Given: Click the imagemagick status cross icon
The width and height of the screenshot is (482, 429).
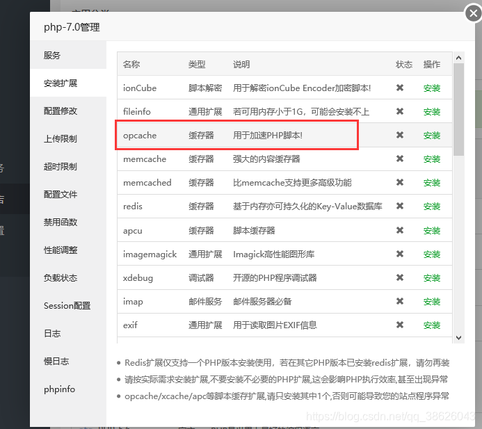Looking at the screenshot, I should click(400, 254).
